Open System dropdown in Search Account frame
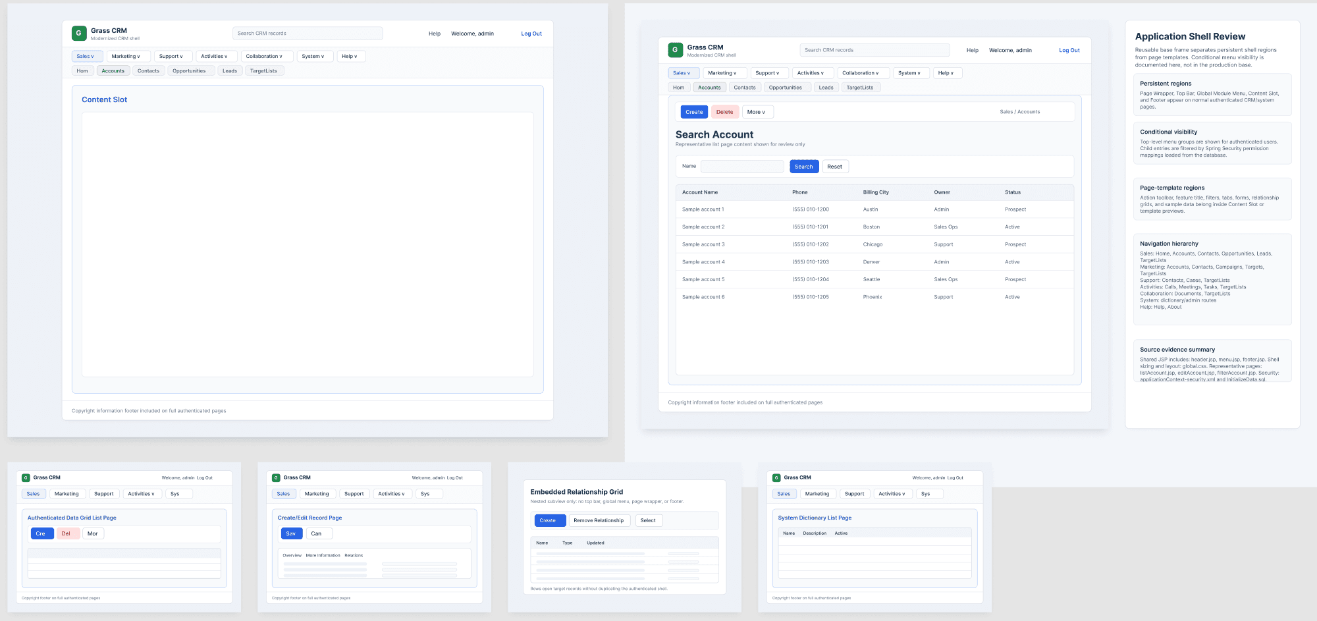This screenshot has width=1317, height=621. point(911,73)
